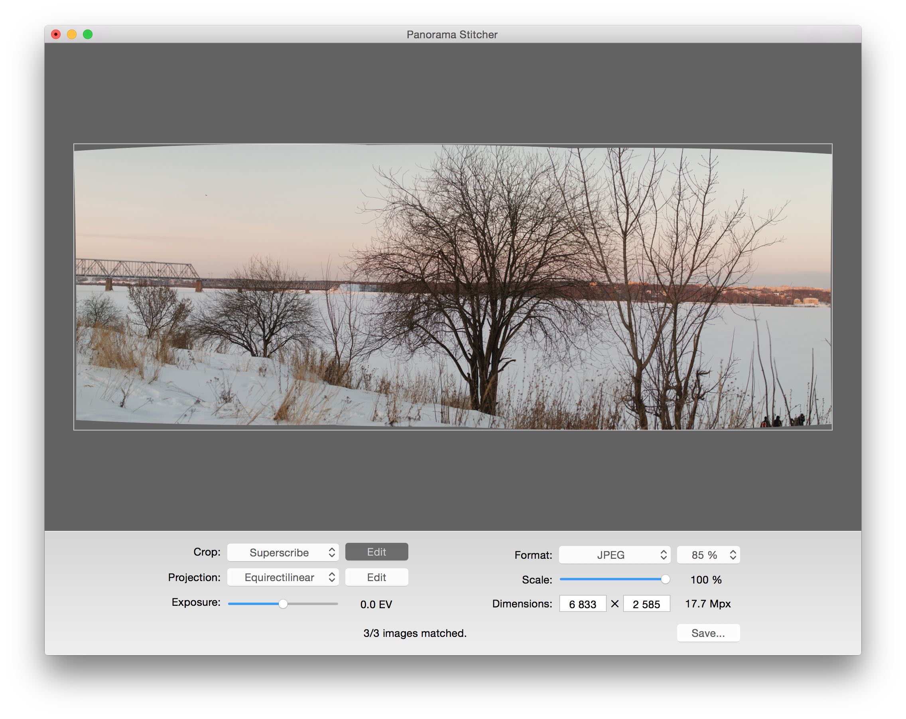Click the '17.7 Mpx' megapixel readout
906x719 pixels.
708,603
